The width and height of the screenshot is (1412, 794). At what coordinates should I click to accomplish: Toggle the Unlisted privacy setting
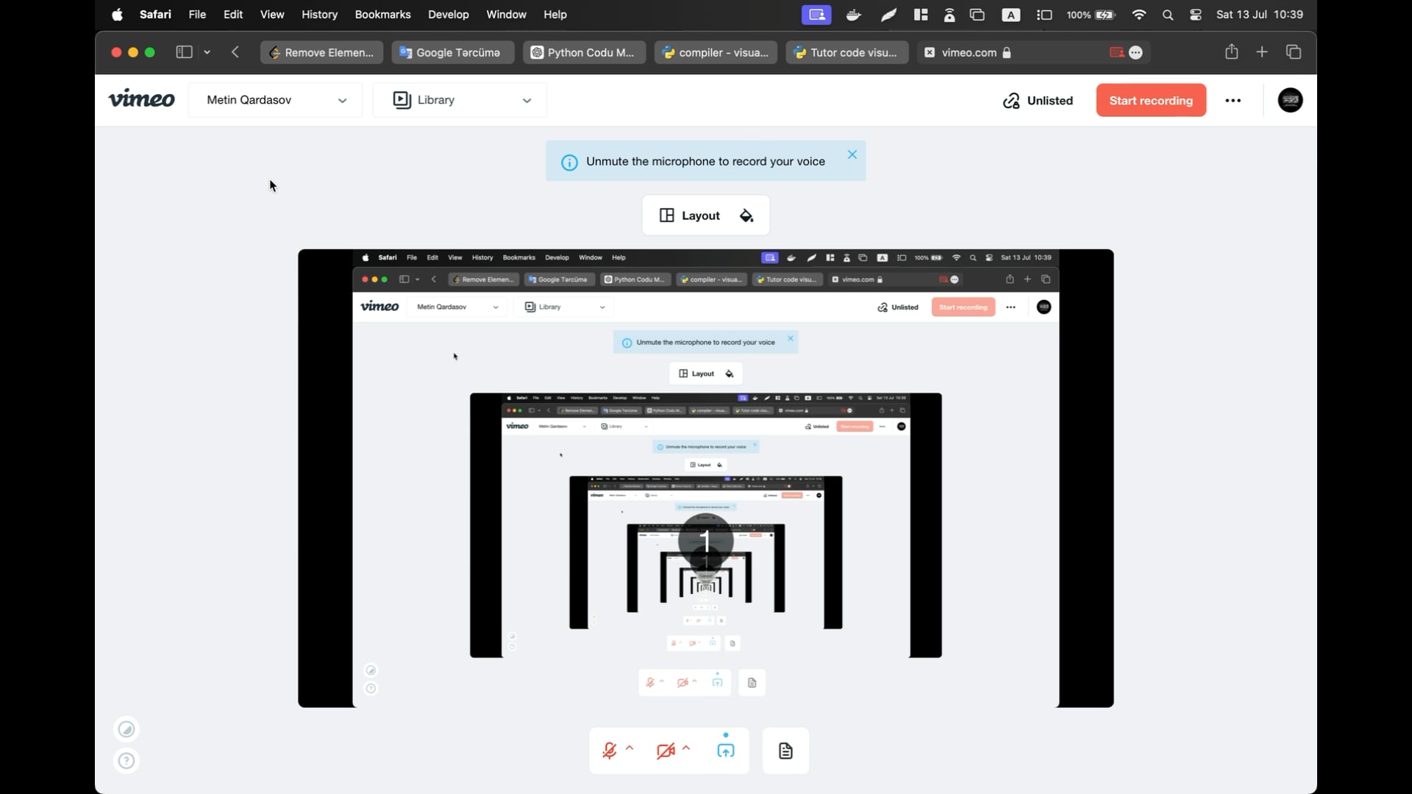(x=1038, y=101)
